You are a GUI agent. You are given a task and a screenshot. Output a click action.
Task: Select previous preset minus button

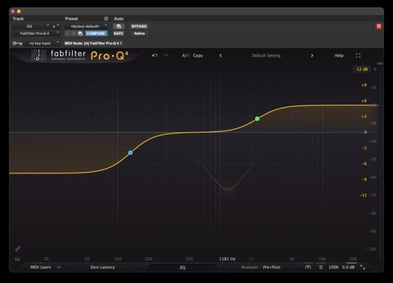click(x=68, y=33)
